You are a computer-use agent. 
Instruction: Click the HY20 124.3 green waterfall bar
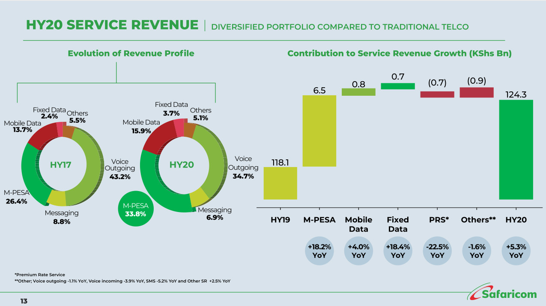tap(516, 150)
